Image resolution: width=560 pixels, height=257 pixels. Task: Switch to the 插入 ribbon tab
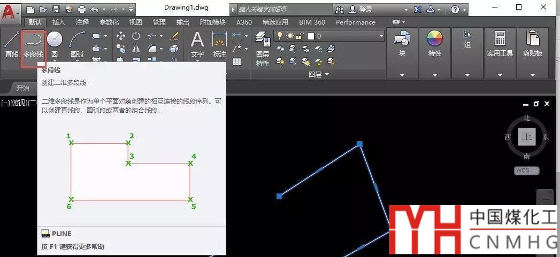pyautogui.click(x=59, y=22)
